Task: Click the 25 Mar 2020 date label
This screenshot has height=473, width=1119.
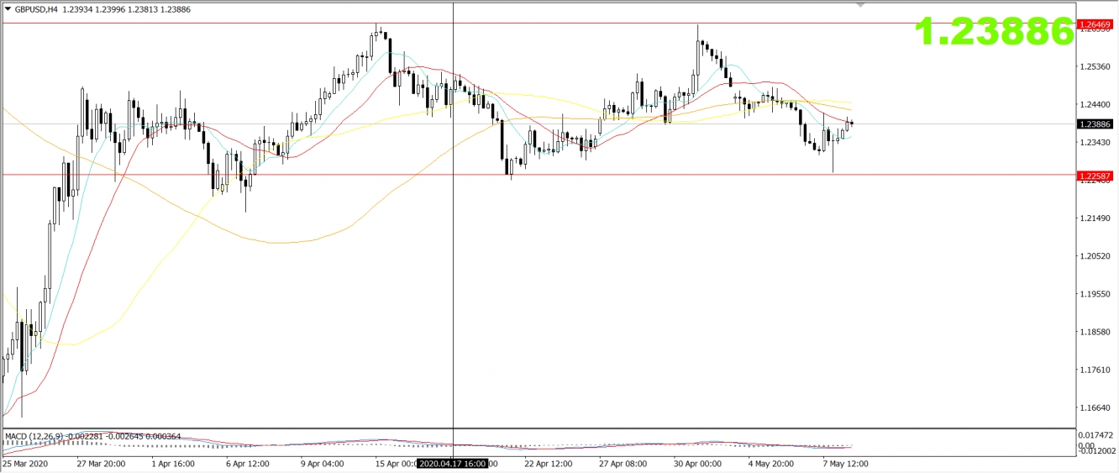Action: coord(26,463)
